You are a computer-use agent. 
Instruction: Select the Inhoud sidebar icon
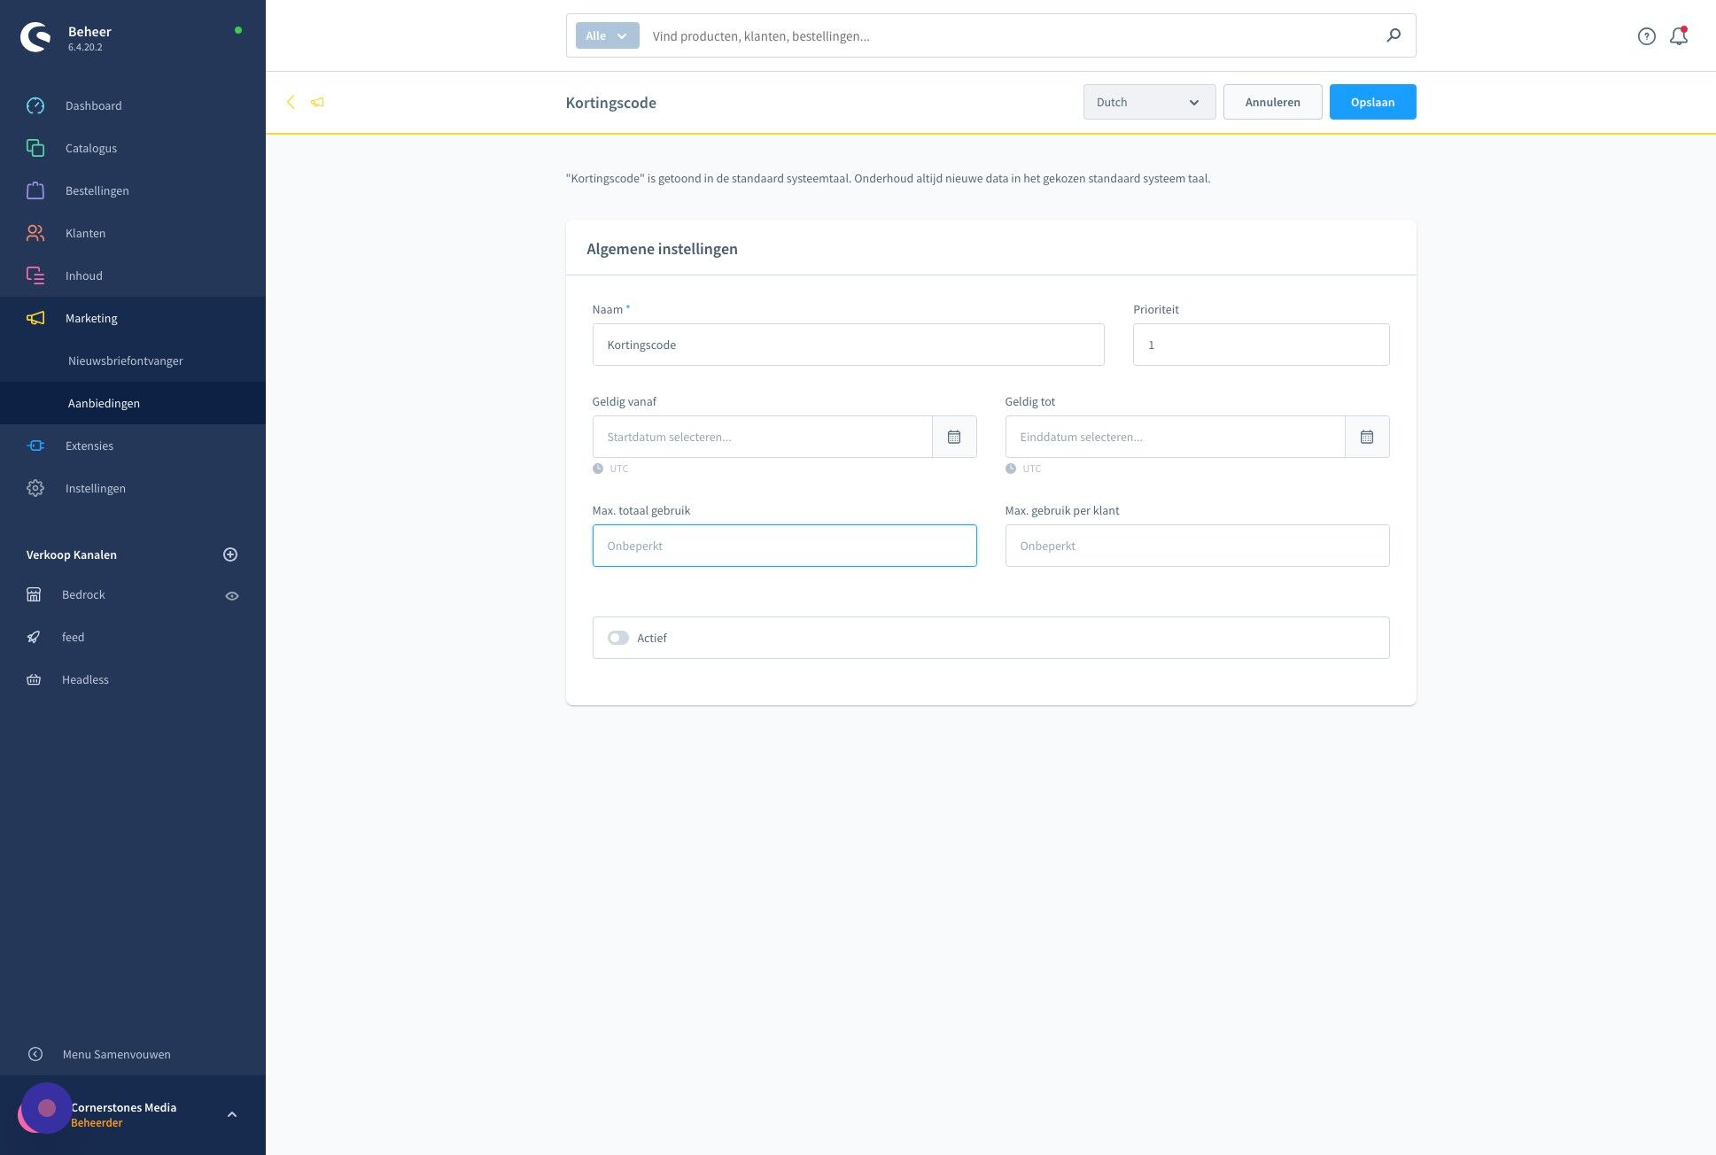[35, 275]
